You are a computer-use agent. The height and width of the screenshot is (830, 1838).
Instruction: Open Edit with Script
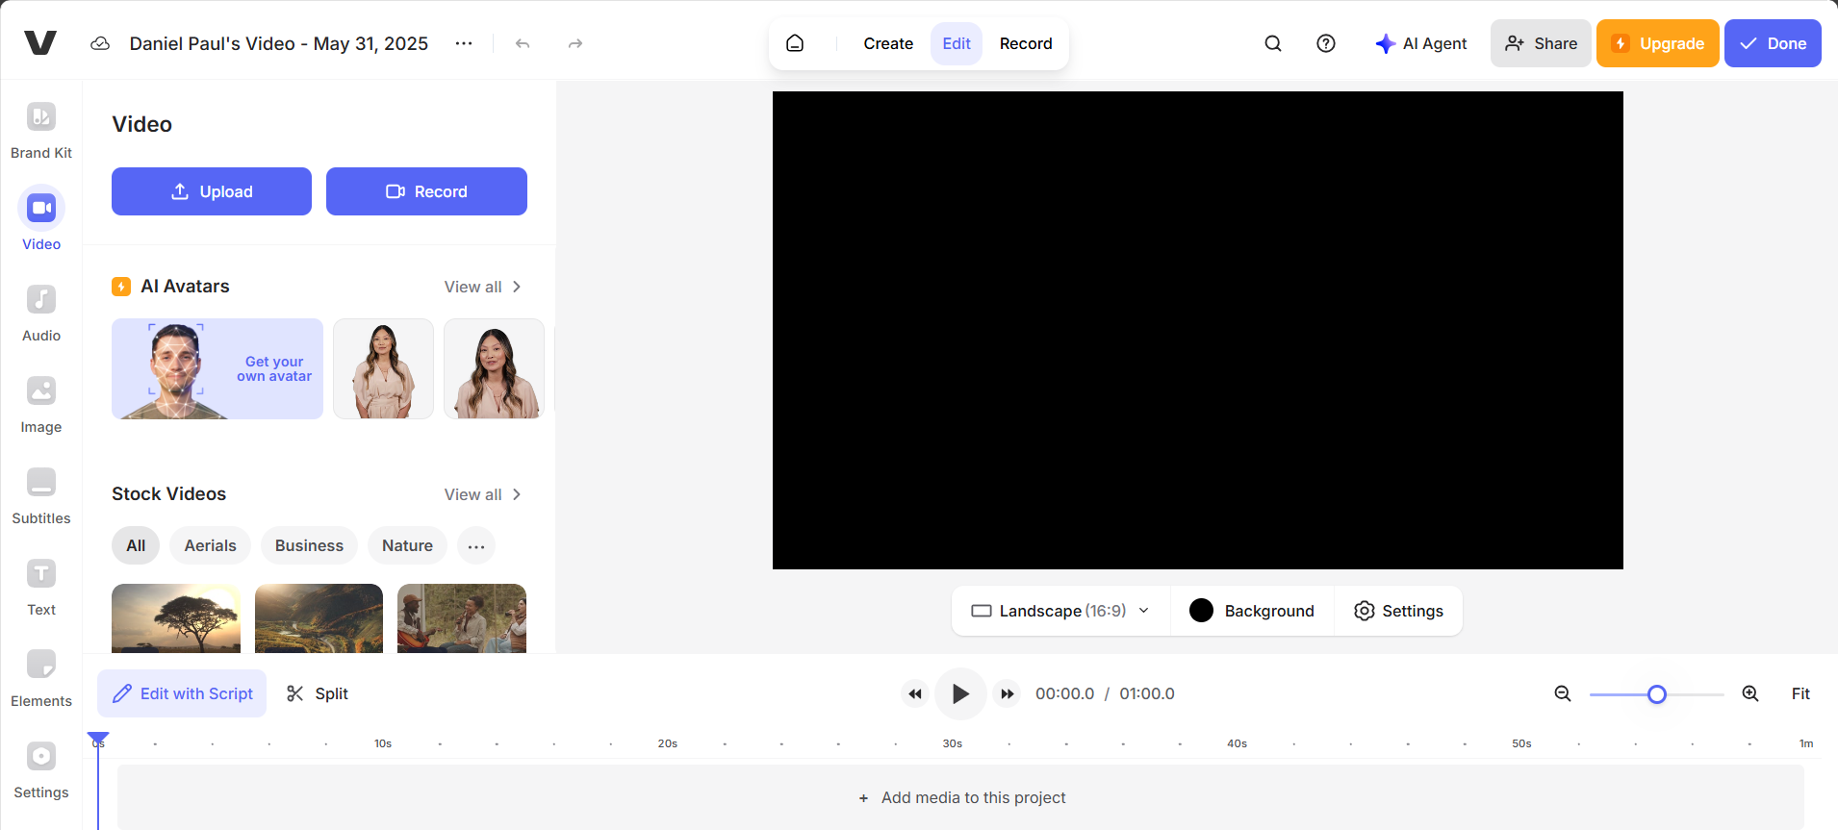point(182,693)
